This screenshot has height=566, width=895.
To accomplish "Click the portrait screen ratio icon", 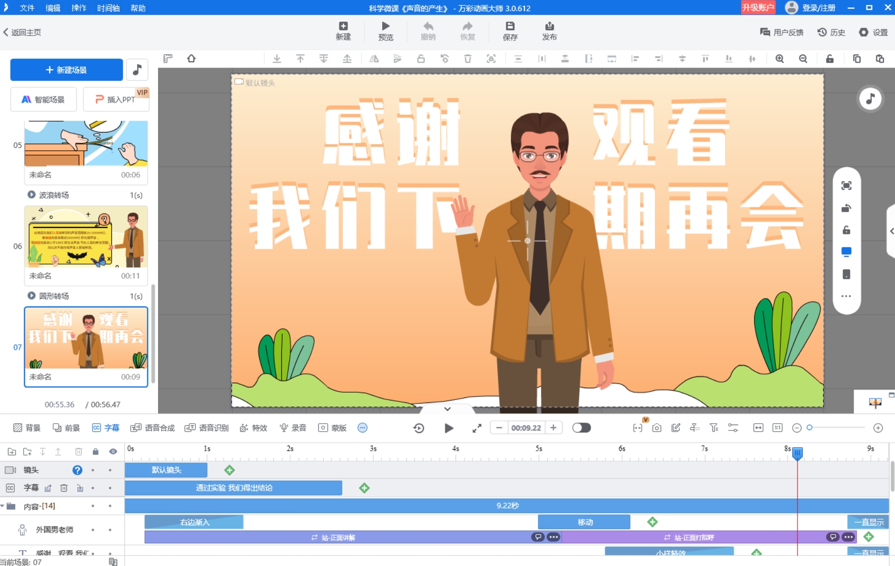I will click(x=846, y=274).
